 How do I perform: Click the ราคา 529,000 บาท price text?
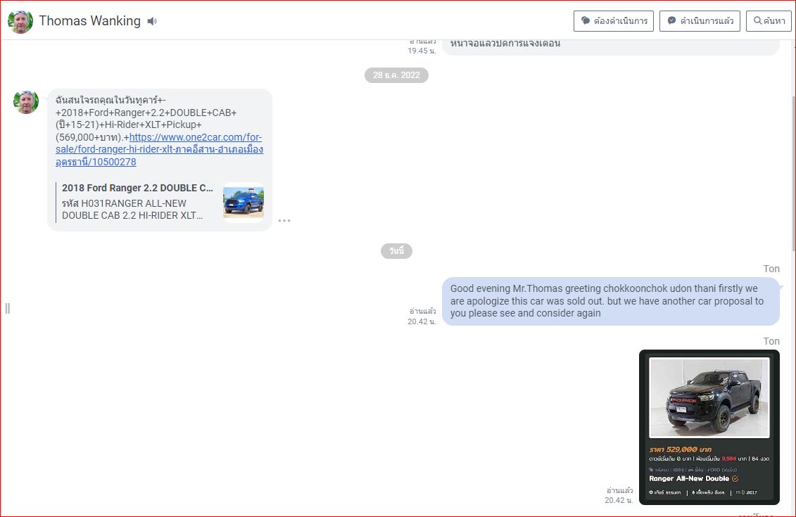[681, 449]
